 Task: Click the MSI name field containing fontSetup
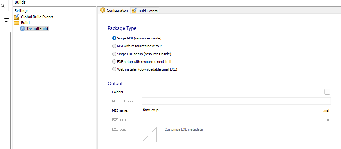tap(232, 110)
